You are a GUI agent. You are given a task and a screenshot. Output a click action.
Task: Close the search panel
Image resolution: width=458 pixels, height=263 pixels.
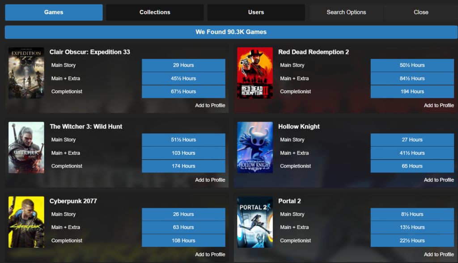click(x=421, y=12)
